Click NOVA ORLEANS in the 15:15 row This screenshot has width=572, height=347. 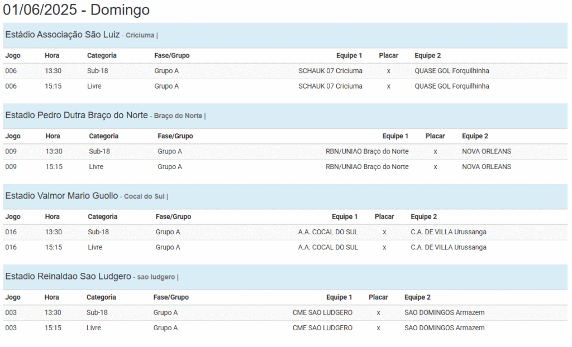[x=487, y=167]
